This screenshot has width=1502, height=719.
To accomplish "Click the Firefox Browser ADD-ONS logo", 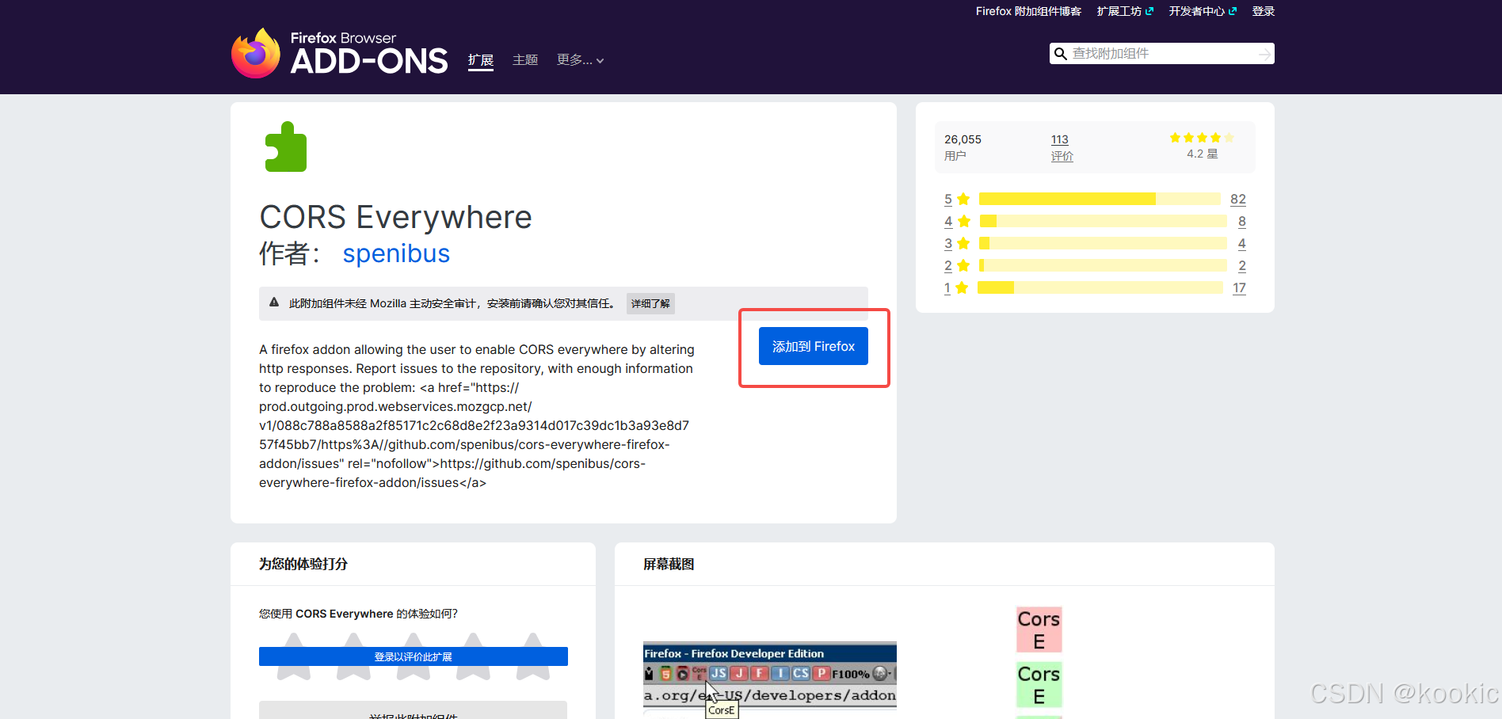I will [x=339, y=53].
